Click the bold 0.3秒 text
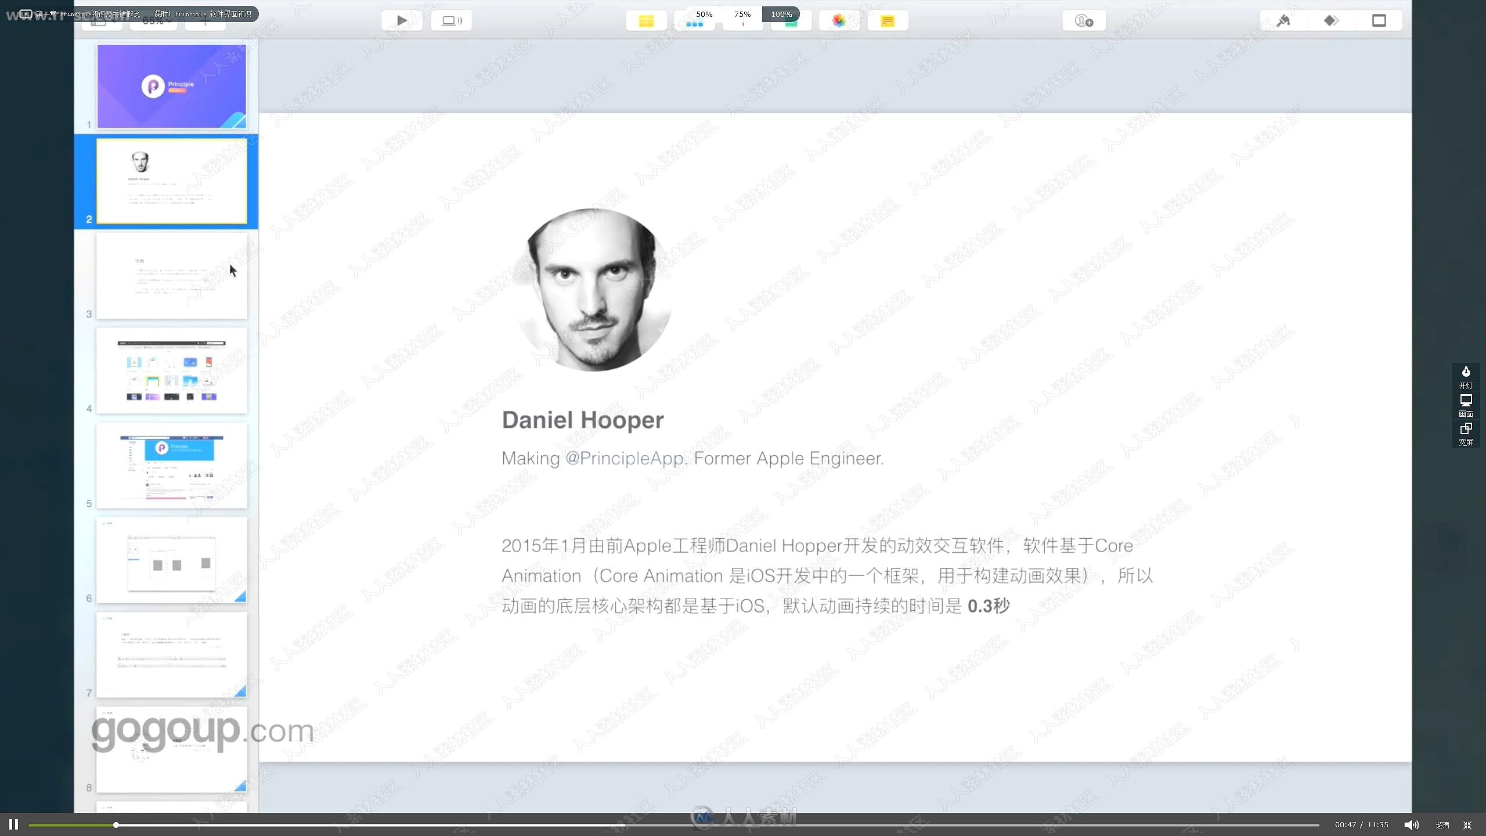 click(x=989, y=606)
